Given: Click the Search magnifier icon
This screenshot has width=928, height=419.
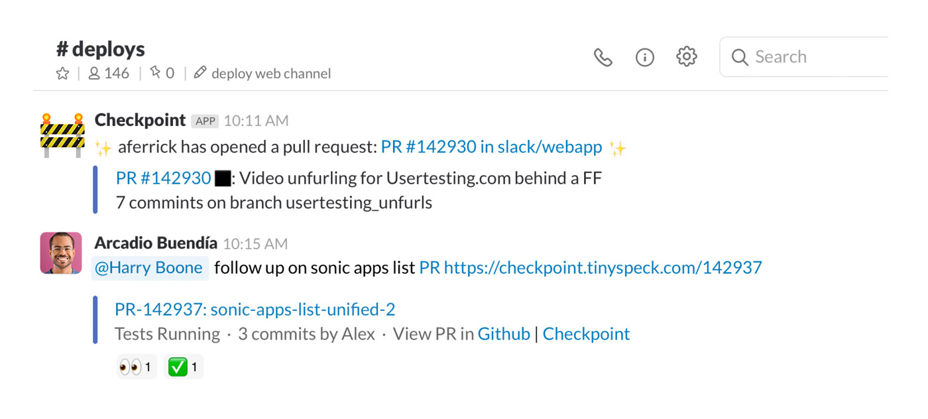Looking at the screenshot, I should [x=740, y=58].
